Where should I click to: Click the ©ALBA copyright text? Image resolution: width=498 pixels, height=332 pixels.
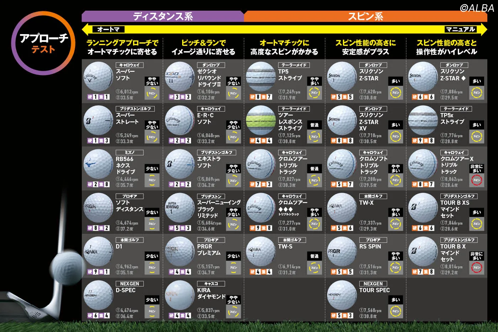click(x=477, y=8)
